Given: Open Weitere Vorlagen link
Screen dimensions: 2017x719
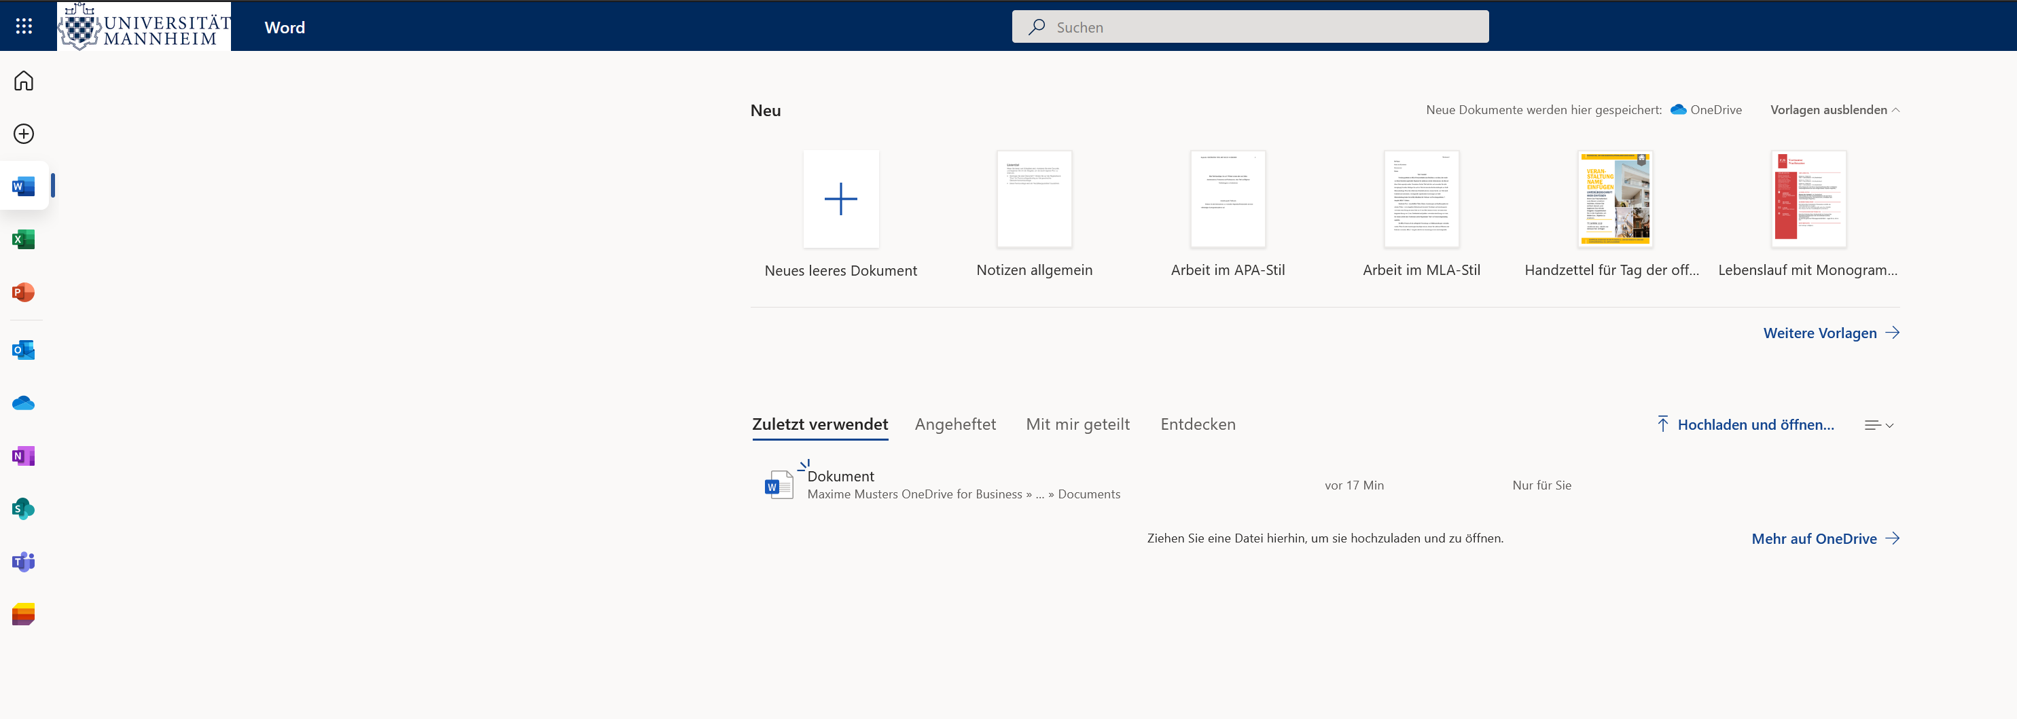Looking at the screenshot, I should click(1832, 333).
